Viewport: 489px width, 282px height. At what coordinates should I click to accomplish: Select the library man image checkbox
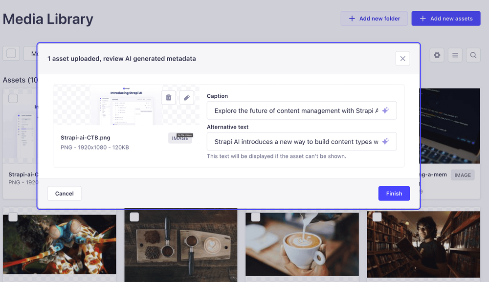(377, 217)
